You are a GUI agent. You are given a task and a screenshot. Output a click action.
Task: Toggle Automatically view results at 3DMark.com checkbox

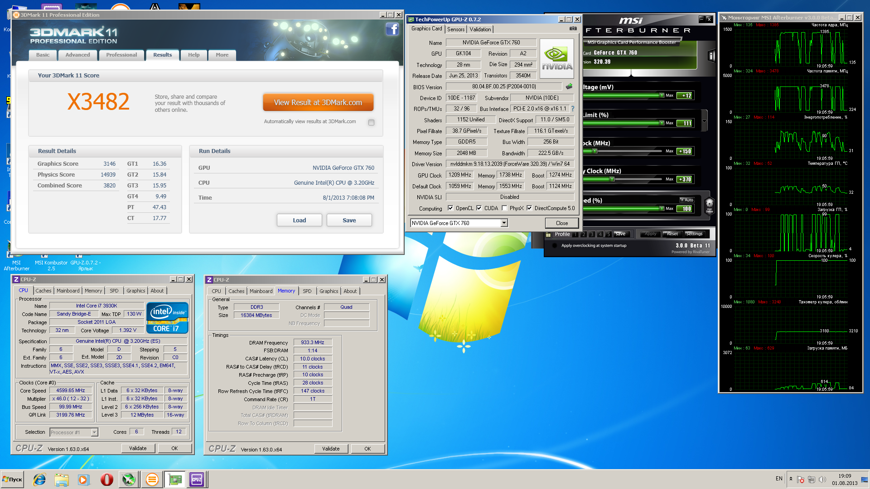(372, 122)
